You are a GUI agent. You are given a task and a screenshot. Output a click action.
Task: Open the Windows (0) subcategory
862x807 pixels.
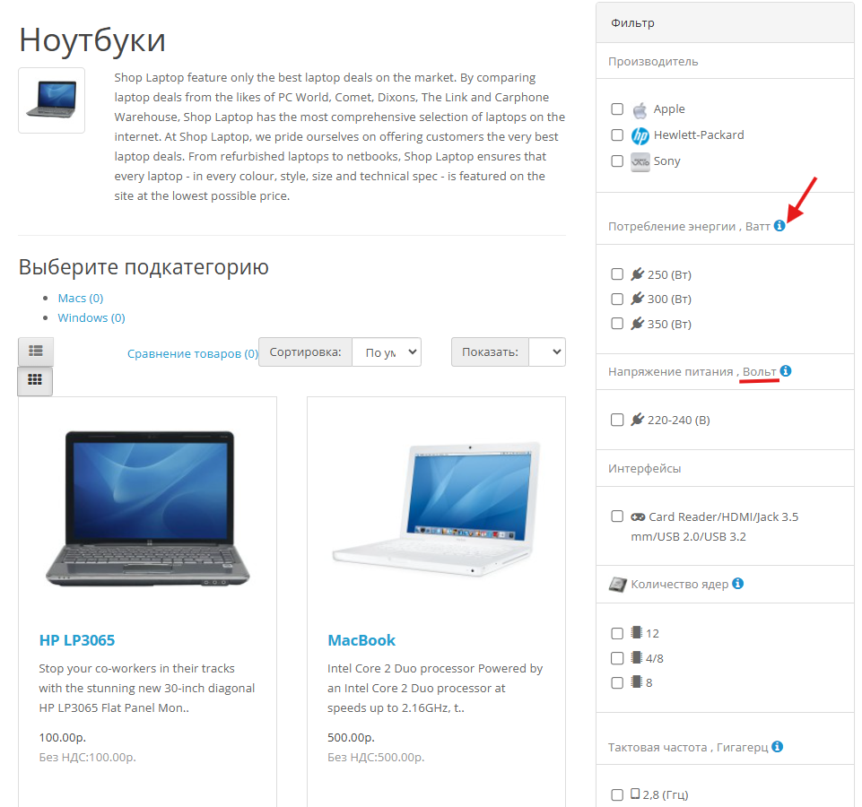pos(91,317)
